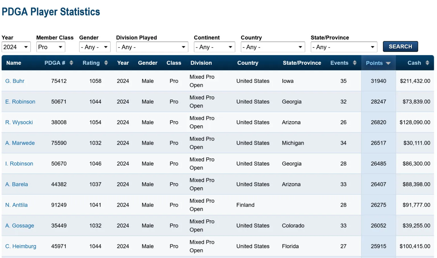Click the Rating column sort arrows
437x258 pixels.
click(106, 63)
